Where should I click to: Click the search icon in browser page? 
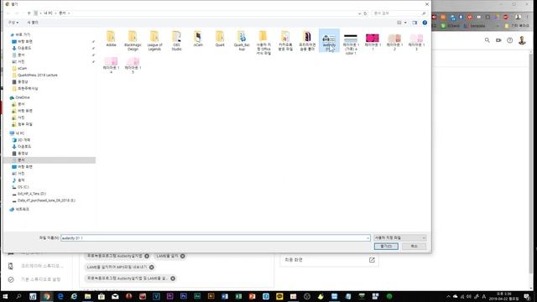487,40
